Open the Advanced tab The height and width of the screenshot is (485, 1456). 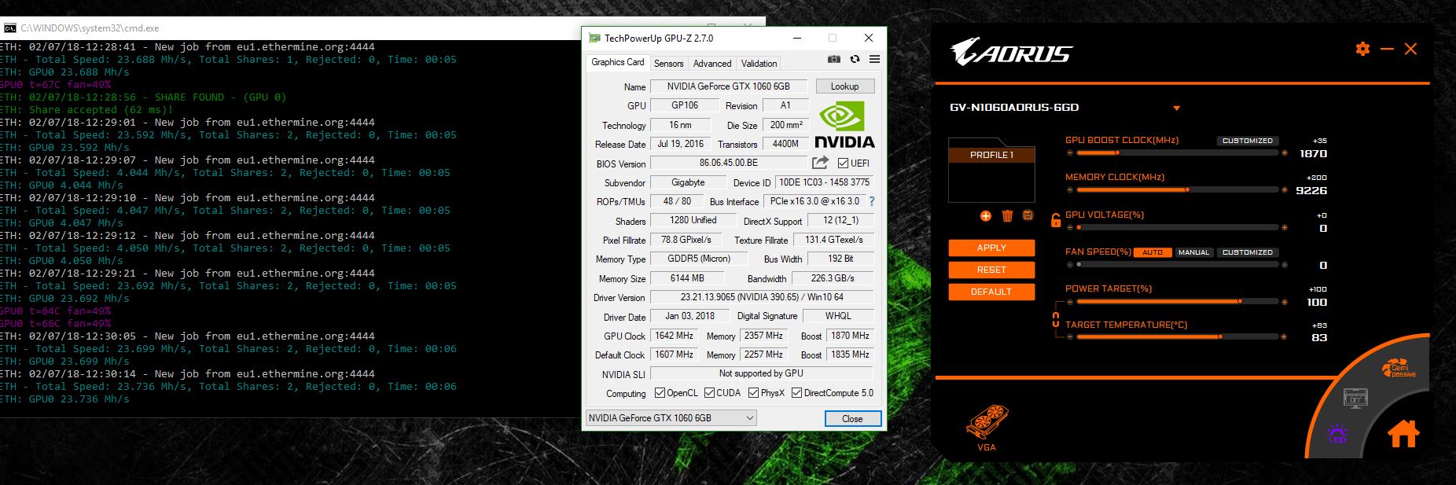712,64
